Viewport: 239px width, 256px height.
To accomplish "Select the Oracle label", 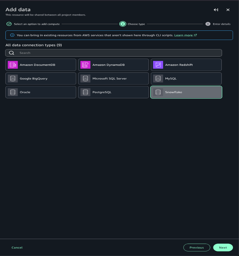I will [25, 92].
